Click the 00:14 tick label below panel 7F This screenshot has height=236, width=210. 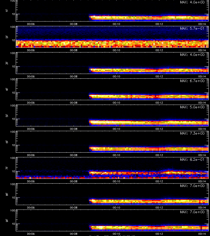(202, 181)
